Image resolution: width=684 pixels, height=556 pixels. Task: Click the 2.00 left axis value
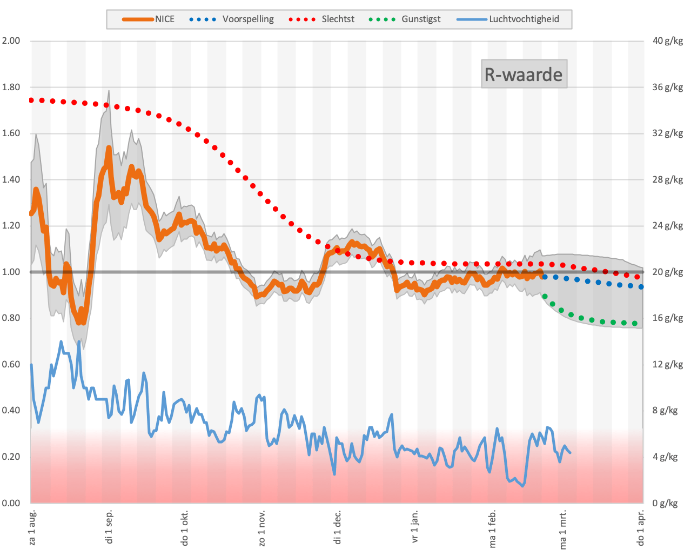(11, 41)
